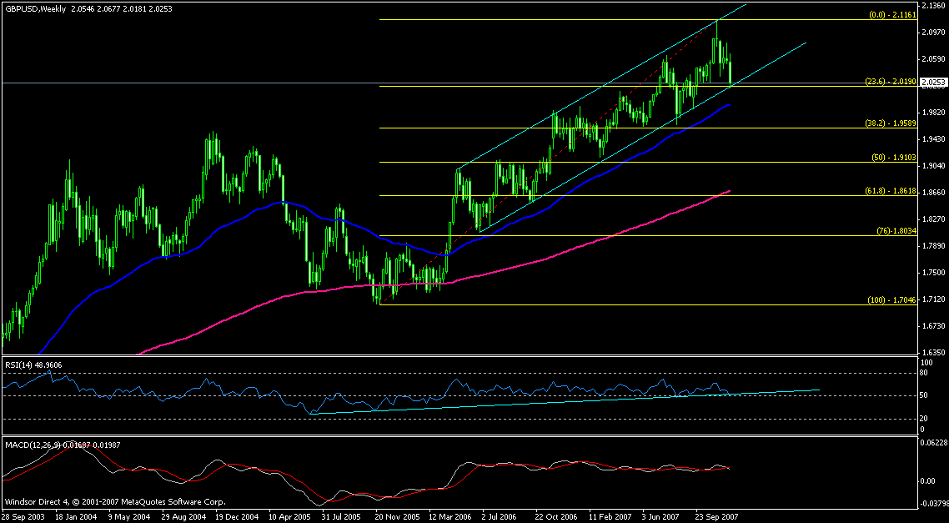This screenshot has width=949, height=523.
Task: Click the 1.6730 price scale value
Action: [932, 325]
